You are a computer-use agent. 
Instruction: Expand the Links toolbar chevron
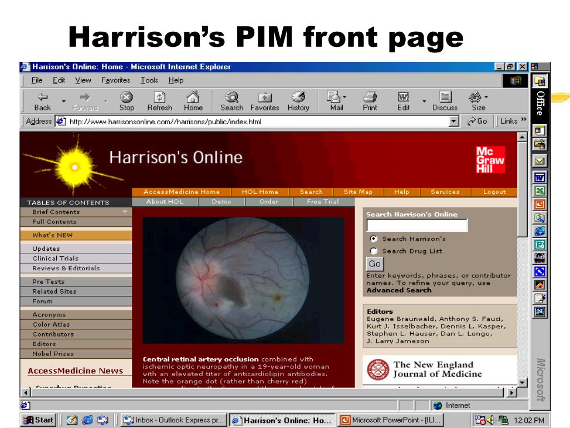[523, 119]
